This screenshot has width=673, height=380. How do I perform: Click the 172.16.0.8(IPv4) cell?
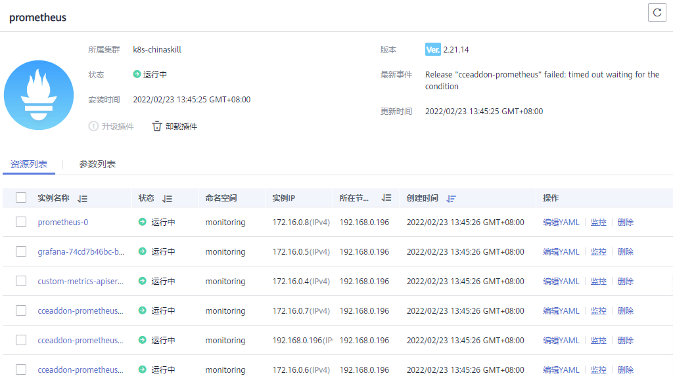click(x=301, y=222)
